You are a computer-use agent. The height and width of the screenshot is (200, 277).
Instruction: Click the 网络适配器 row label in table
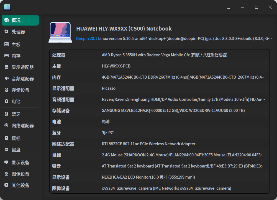(x=63, y=144)
